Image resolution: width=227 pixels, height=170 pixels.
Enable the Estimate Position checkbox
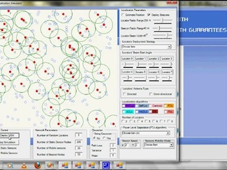(123, 15)
